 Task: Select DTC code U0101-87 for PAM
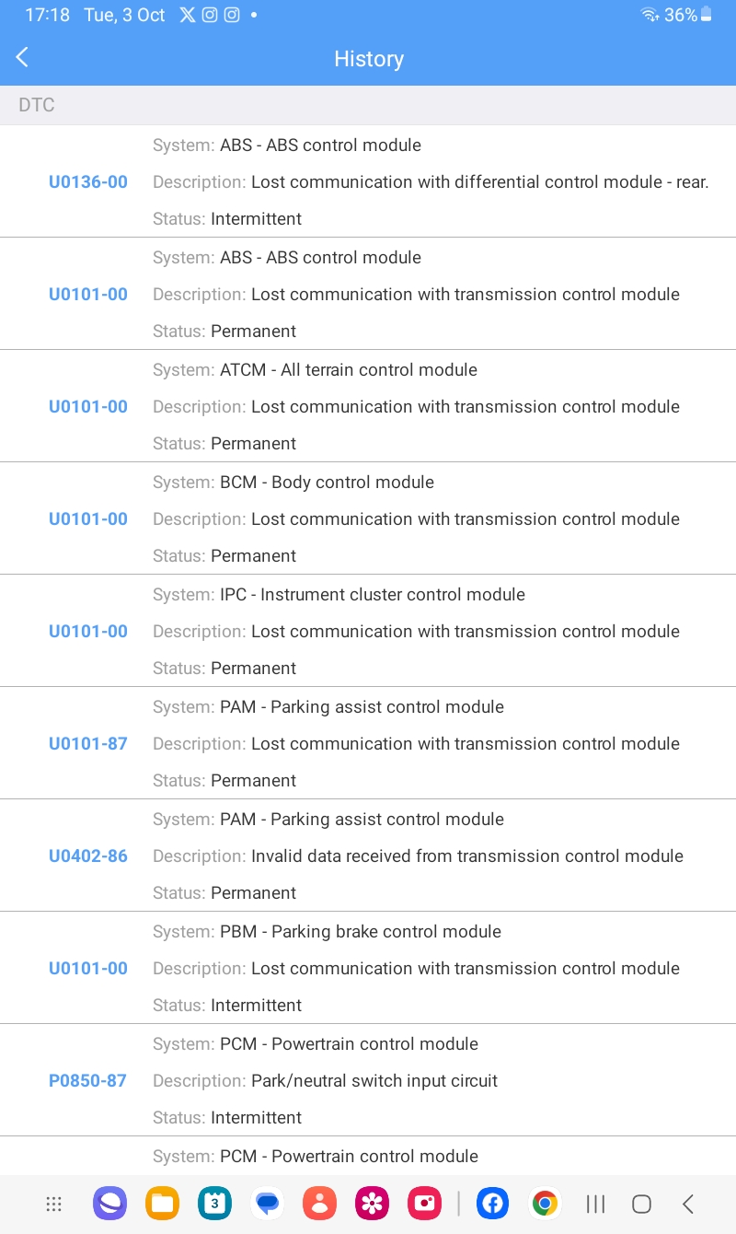tap(88, 744)
